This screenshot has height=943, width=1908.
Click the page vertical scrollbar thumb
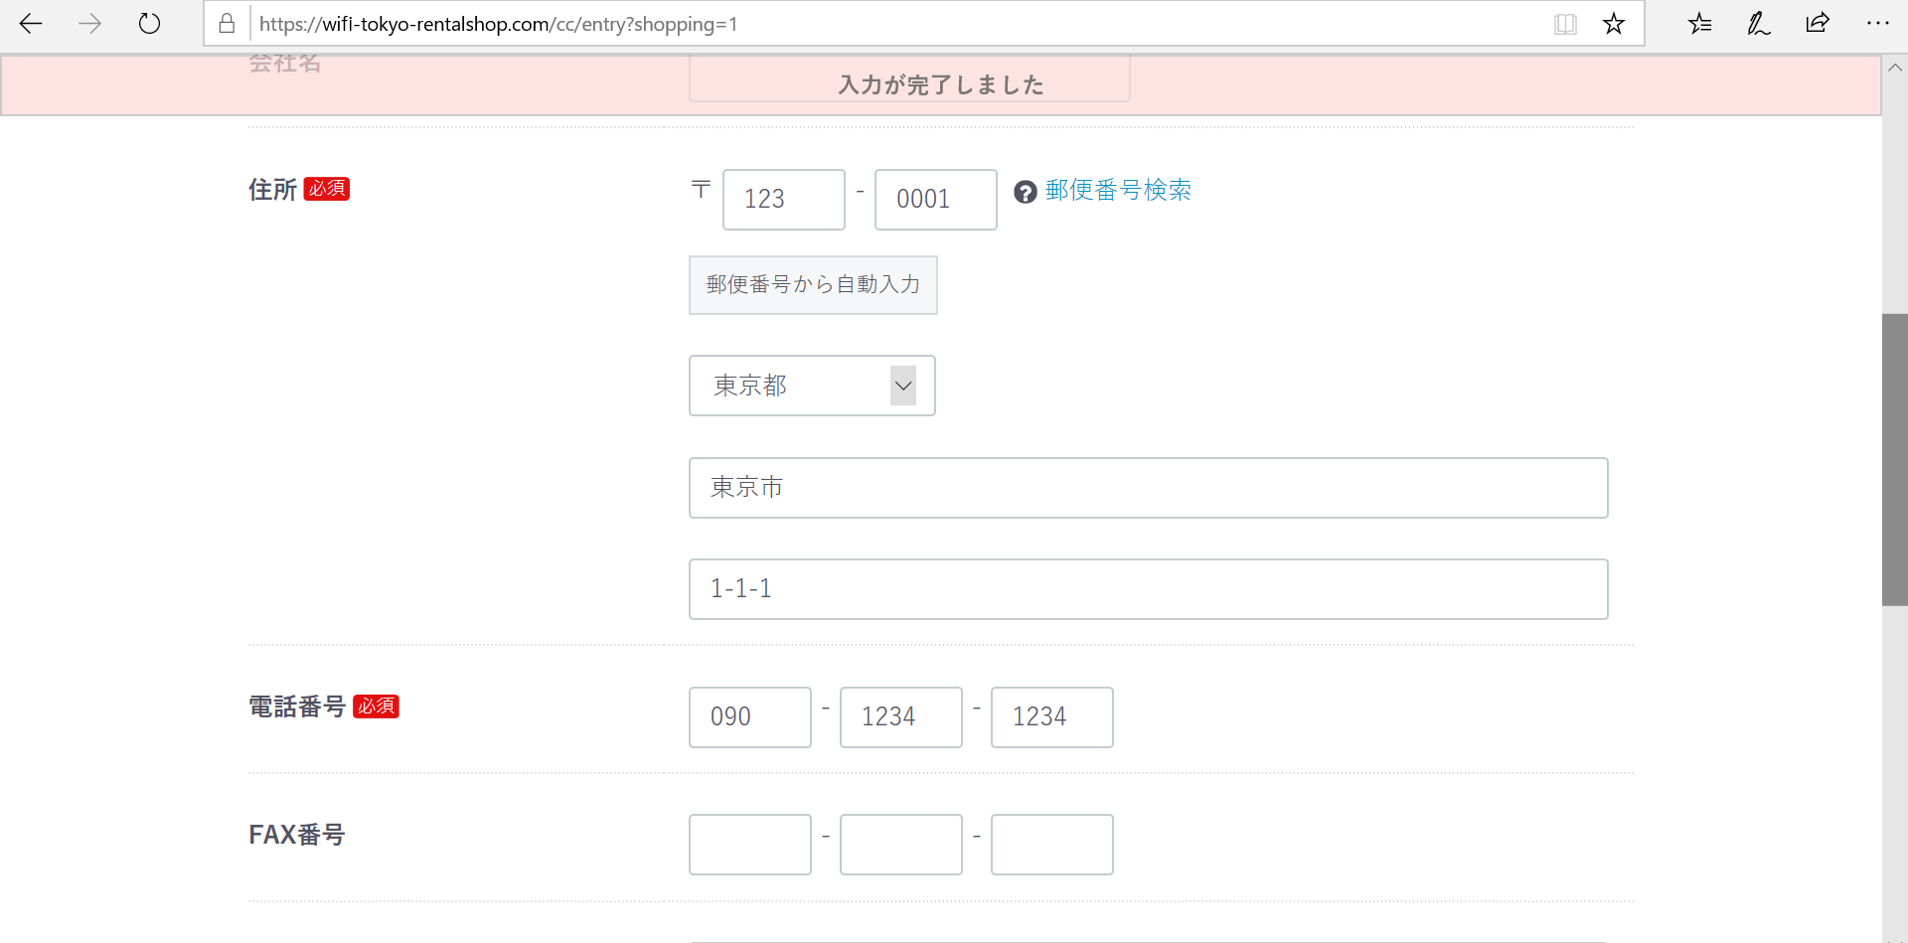click(1894, 459)
